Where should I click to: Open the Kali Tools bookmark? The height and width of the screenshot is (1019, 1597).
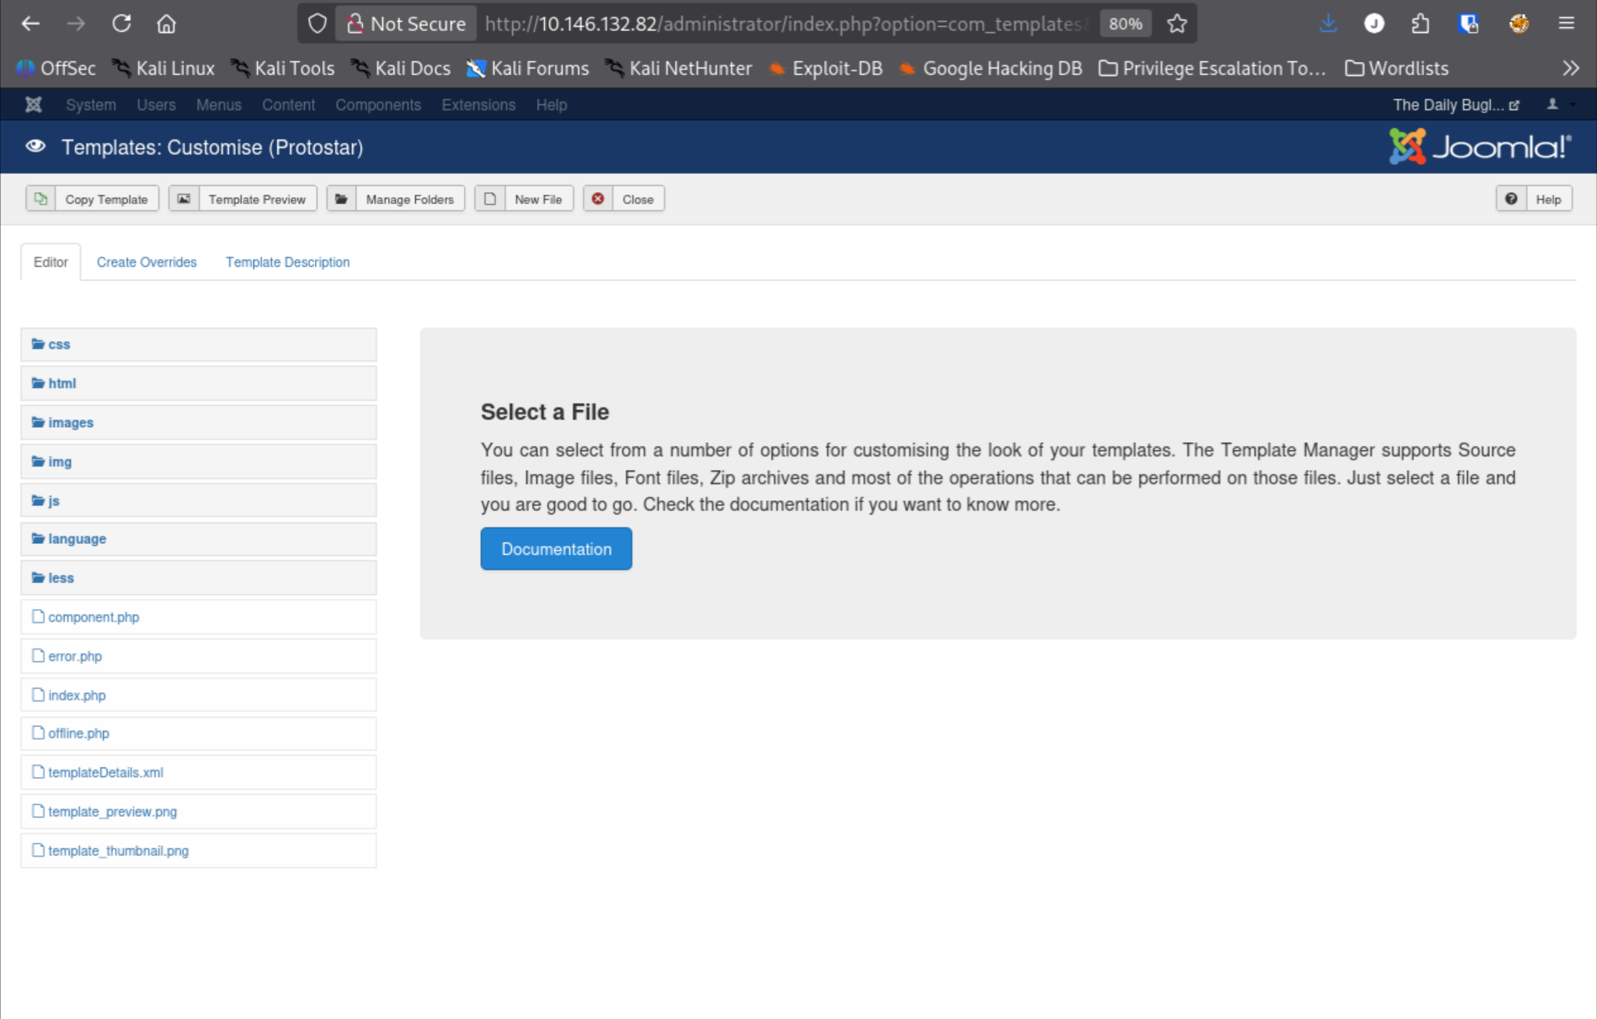pyautogui.click(x=283, y=68)
